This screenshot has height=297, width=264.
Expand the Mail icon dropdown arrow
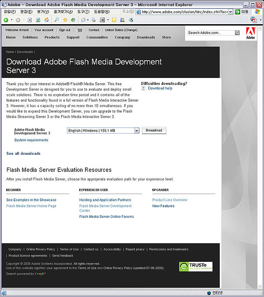88,20
